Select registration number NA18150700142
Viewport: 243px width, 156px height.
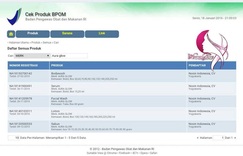[x=21, y=73]
